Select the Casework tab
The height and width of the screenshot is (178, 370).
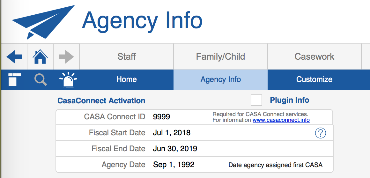point(314,57)
